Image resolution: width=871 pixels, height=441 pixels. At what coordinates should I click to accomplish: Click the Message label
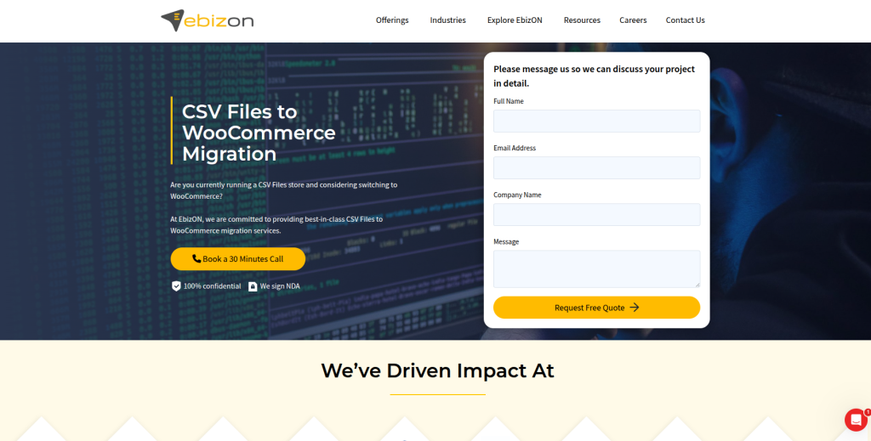coord(506,242)
